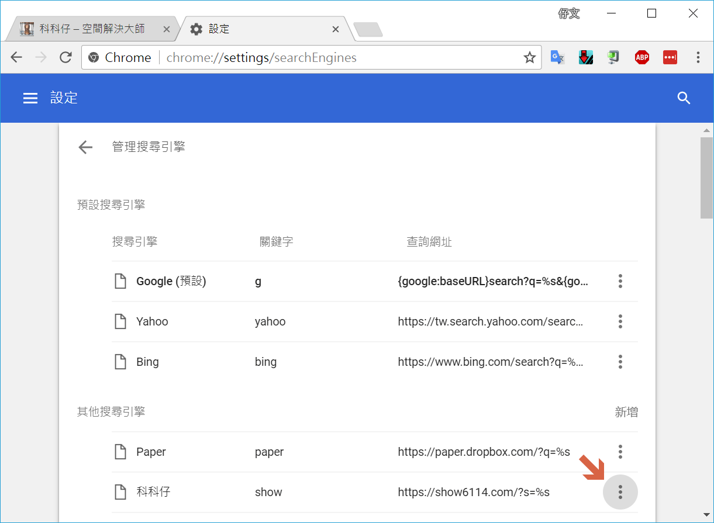
Task: Open the settings hamburger menu
Action: (30, 98)
